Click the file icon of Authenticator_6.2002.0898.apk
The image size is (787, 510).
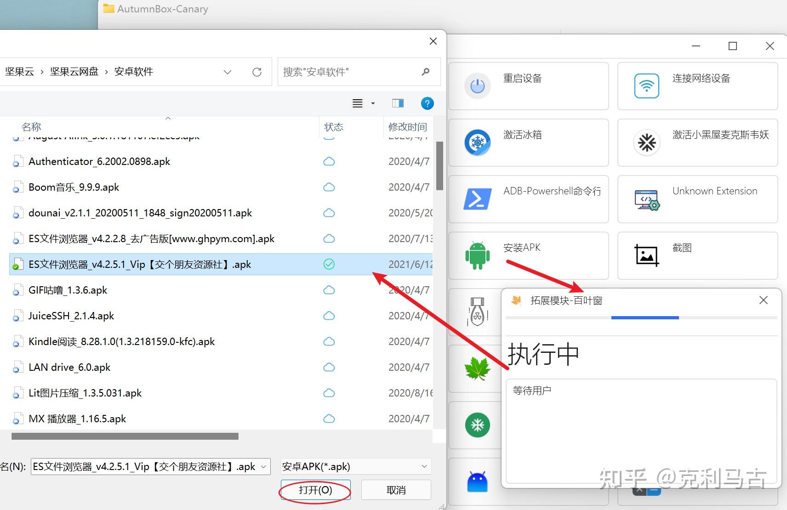[x=17, y=162]
